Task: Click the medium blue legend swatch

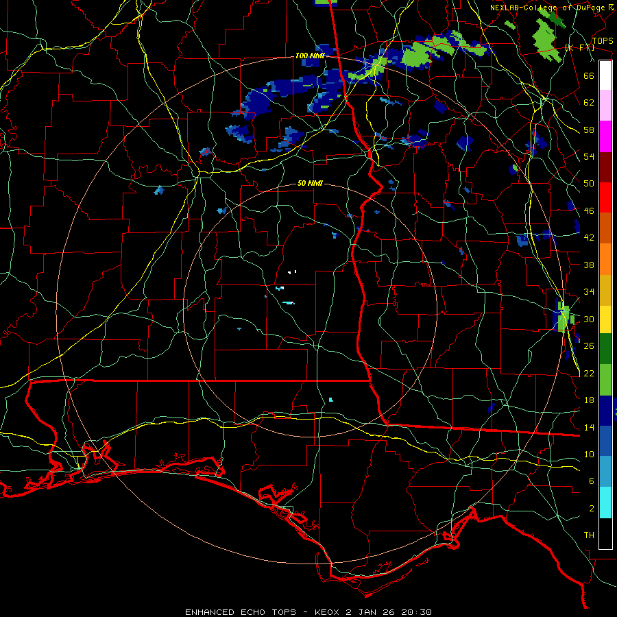Action: pyautogui.click(x=605, y=441)
